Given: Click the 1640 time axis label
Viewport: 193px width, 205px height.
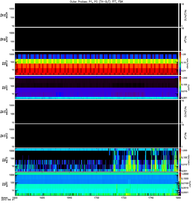Looking at the screenshot, I should tap(69, 198).
